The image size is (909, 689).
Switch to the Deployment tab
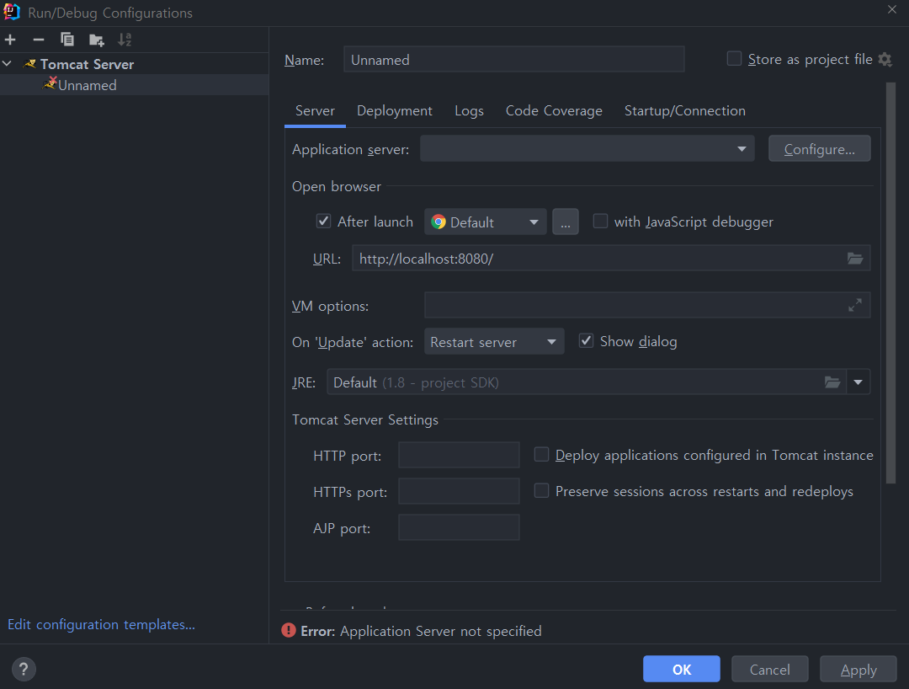[394, 111]
